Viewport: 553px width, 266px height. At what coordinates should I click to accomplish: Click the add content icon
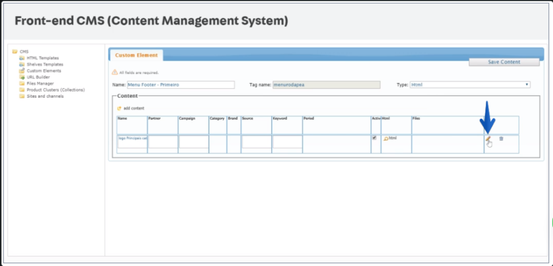click(x=119, y=109)
